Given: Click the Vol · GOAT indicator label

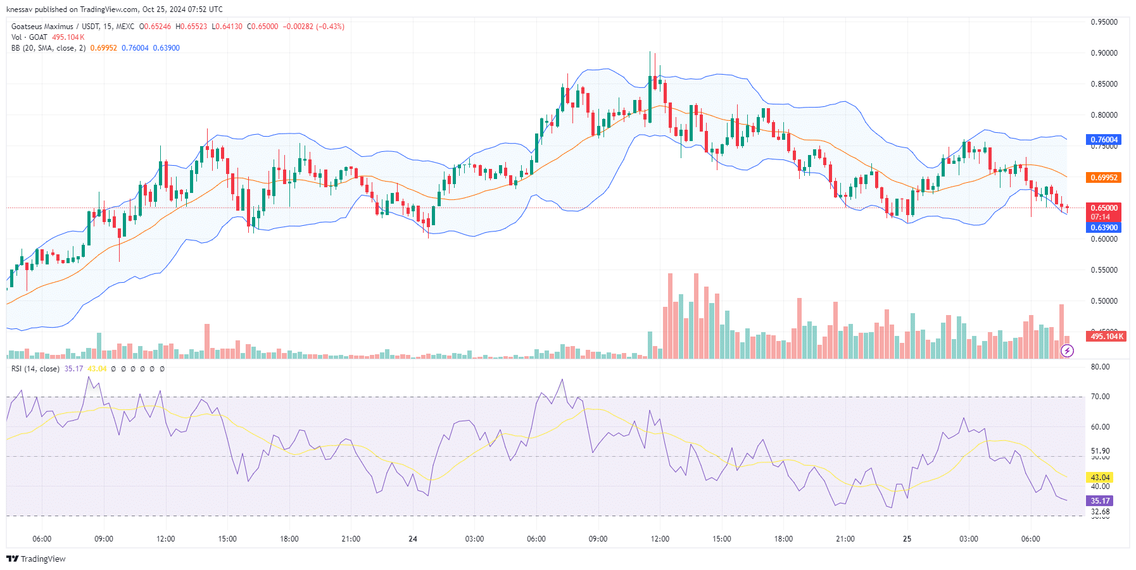Looking at the screenshot, I should coord(29,37).
